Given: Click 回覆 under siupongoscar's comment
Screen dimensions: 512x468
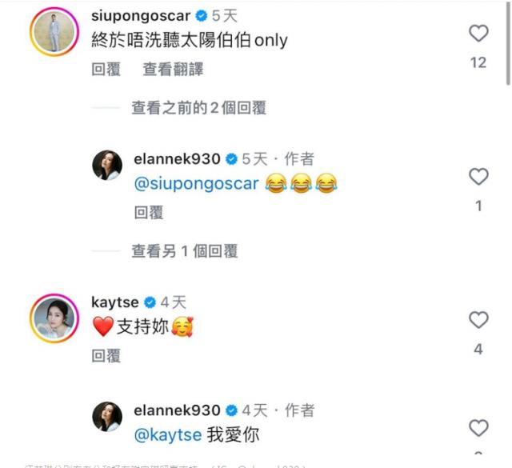Looking at the screenshot, I should [106, 70].
